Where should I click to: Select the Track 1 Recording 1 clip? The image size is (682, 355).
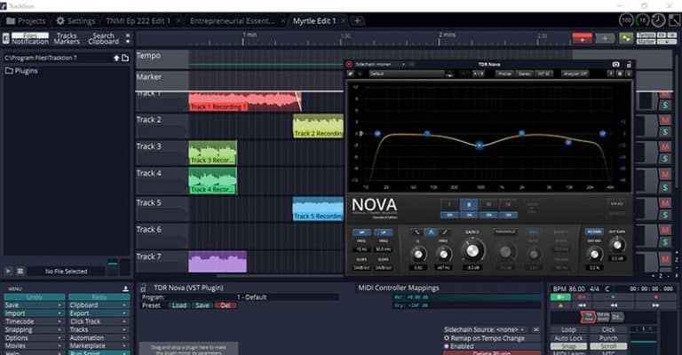(x=244, y=102)
